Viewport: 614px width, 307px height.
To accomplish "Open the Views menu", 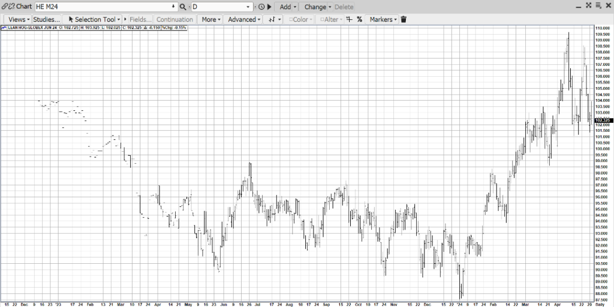I will pos(17,19).
